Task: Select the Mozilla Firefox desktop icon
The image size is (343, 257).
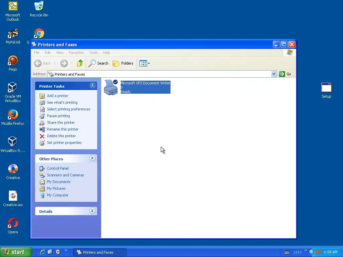Action: point(13,117)
